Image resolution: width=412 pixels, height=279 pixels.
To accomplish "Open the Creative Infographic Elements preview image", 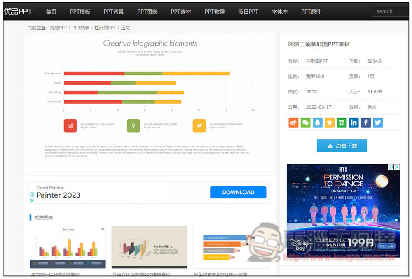I will (150, 104).
